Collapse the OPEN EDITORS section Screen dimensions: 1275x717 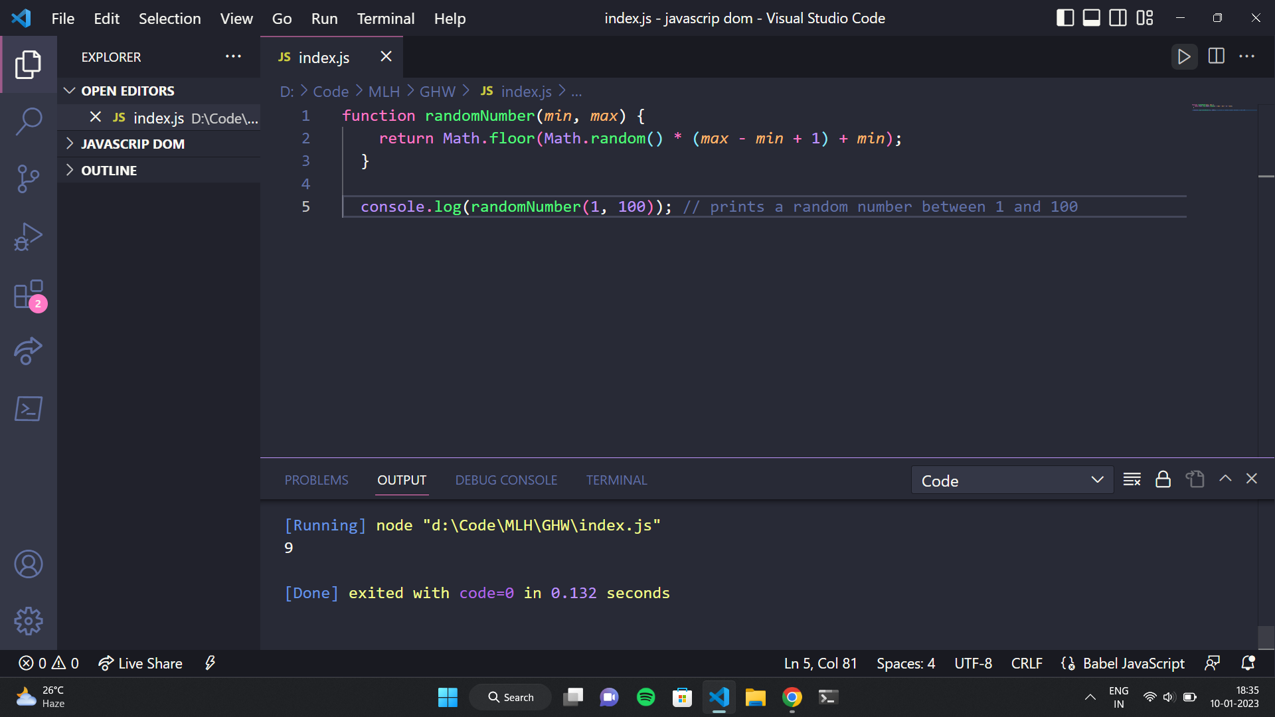point(127,91)
